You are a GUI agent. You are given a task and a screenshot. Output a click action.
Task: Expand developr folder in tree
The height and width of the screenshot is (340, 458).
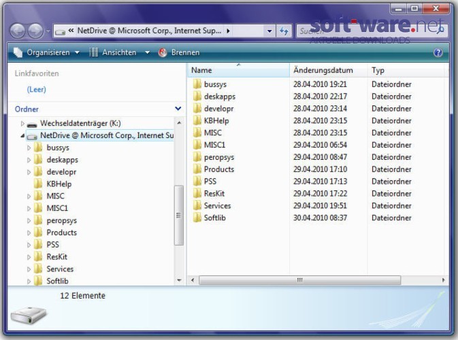[x=29, y=172]
